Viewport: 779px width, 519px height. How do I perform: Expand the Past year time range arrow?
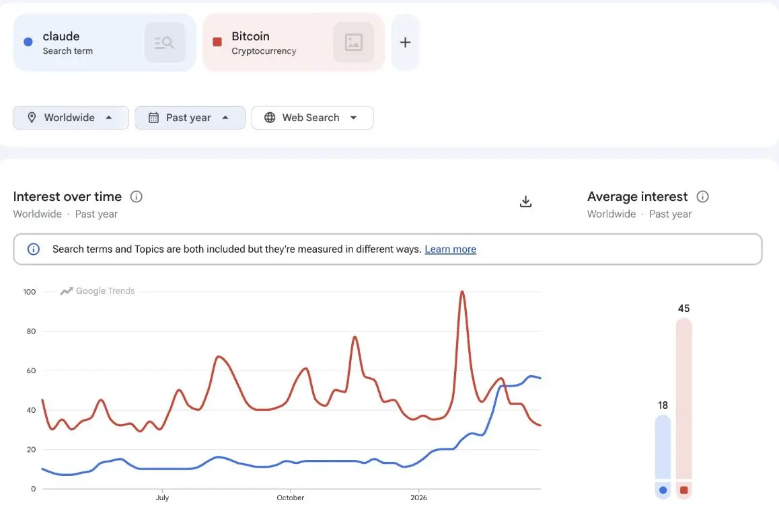[x=225, y=118]
